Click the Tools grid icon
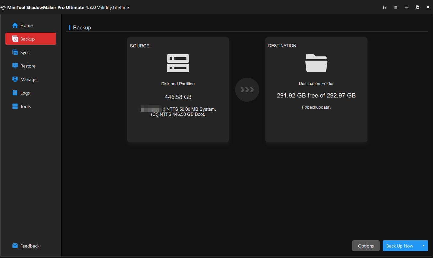This screenshot has width=433, height=258. pos(15,106)
